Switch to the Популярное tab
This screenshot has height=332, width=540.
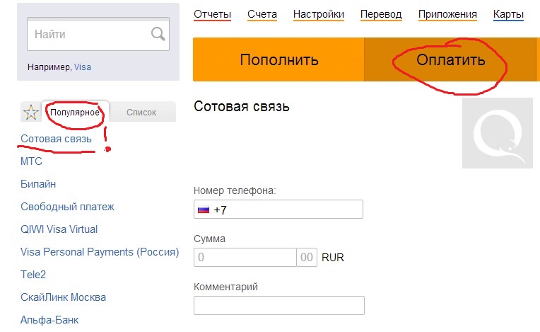pos(75,112)
